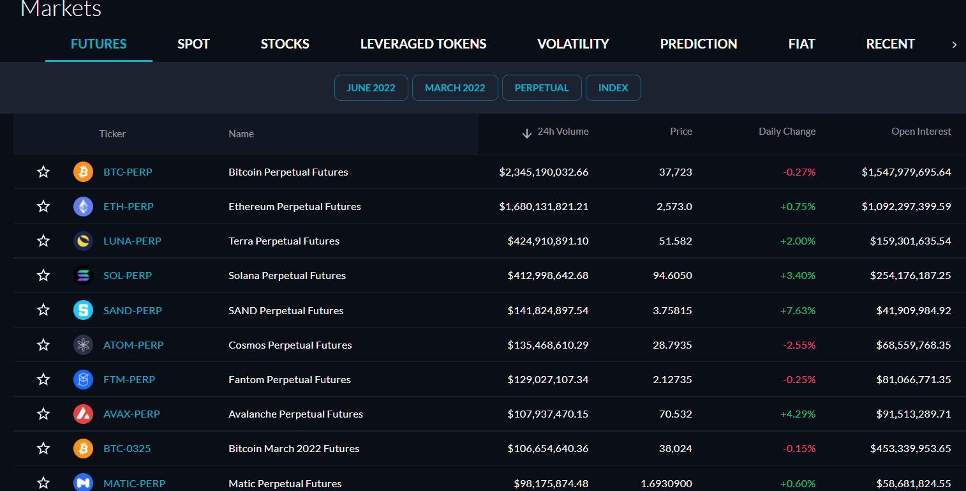This screenshot has height=491, width=966.
Task: Open the ETH-PERP ticker link
Action: click(x=128, y=206)
